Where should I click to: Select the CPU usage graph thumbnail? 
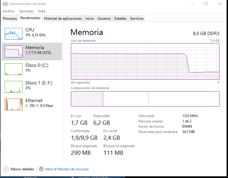(x=14, y=34)
